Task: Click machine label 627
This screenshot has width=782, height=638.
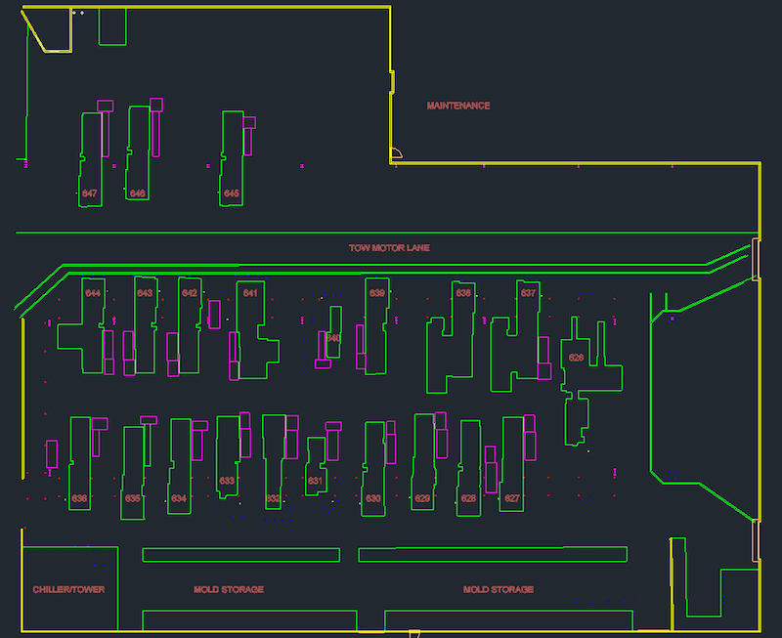Action: pos(512,499)
